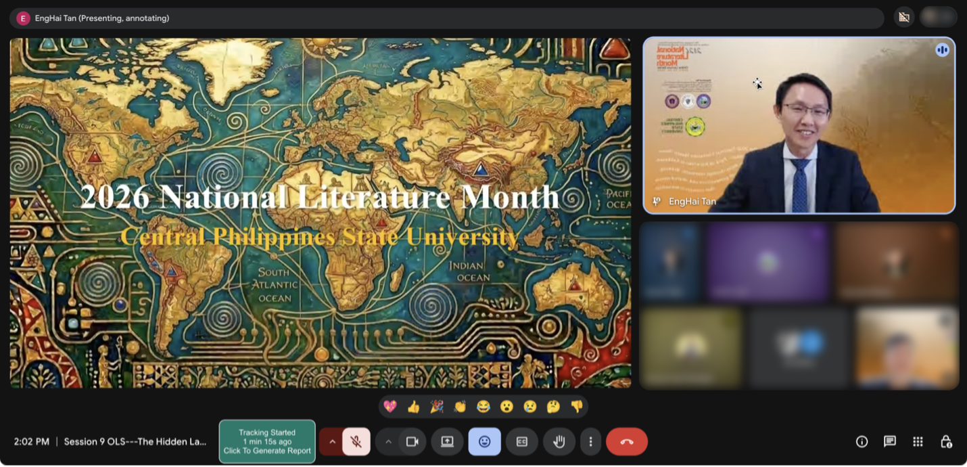Open video settings chevron beside camera
The image size is (967, 467).
(x=388, y=442)
